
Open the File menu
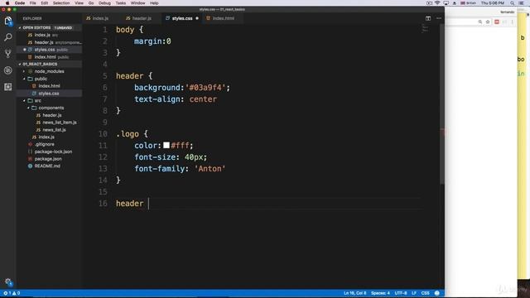pyautogui.click(x=33, y=3)
